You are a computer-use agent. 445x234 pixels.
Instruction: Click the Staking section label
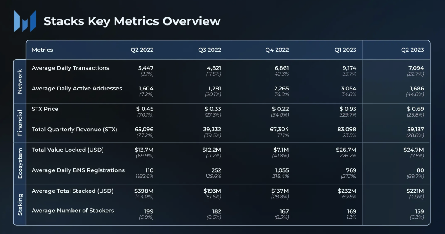(x=20, y=204)
